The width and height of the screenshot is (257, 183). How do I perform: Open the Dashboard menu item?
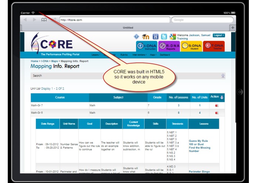165,55
